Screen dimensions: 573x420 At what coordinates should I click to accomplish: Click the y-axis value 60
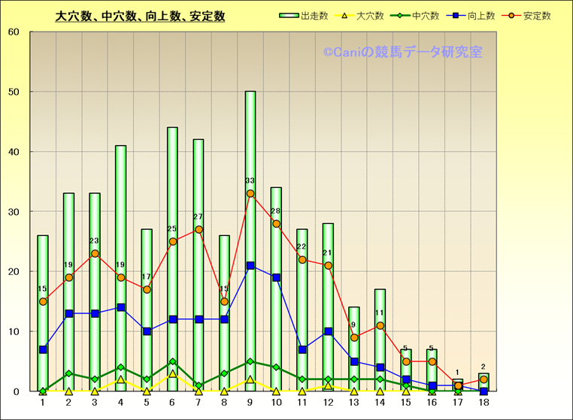tap(14, 32)
